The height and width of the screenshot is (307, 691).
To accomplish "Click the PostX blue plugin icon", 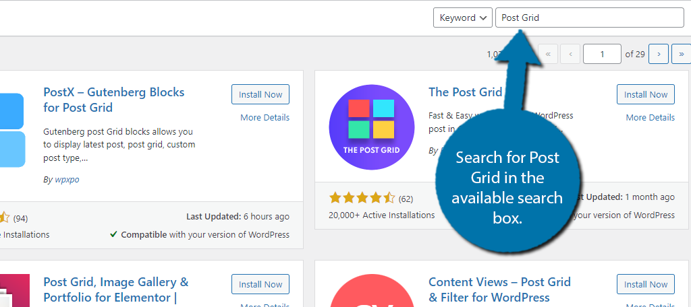I will (x=12, y=130).
